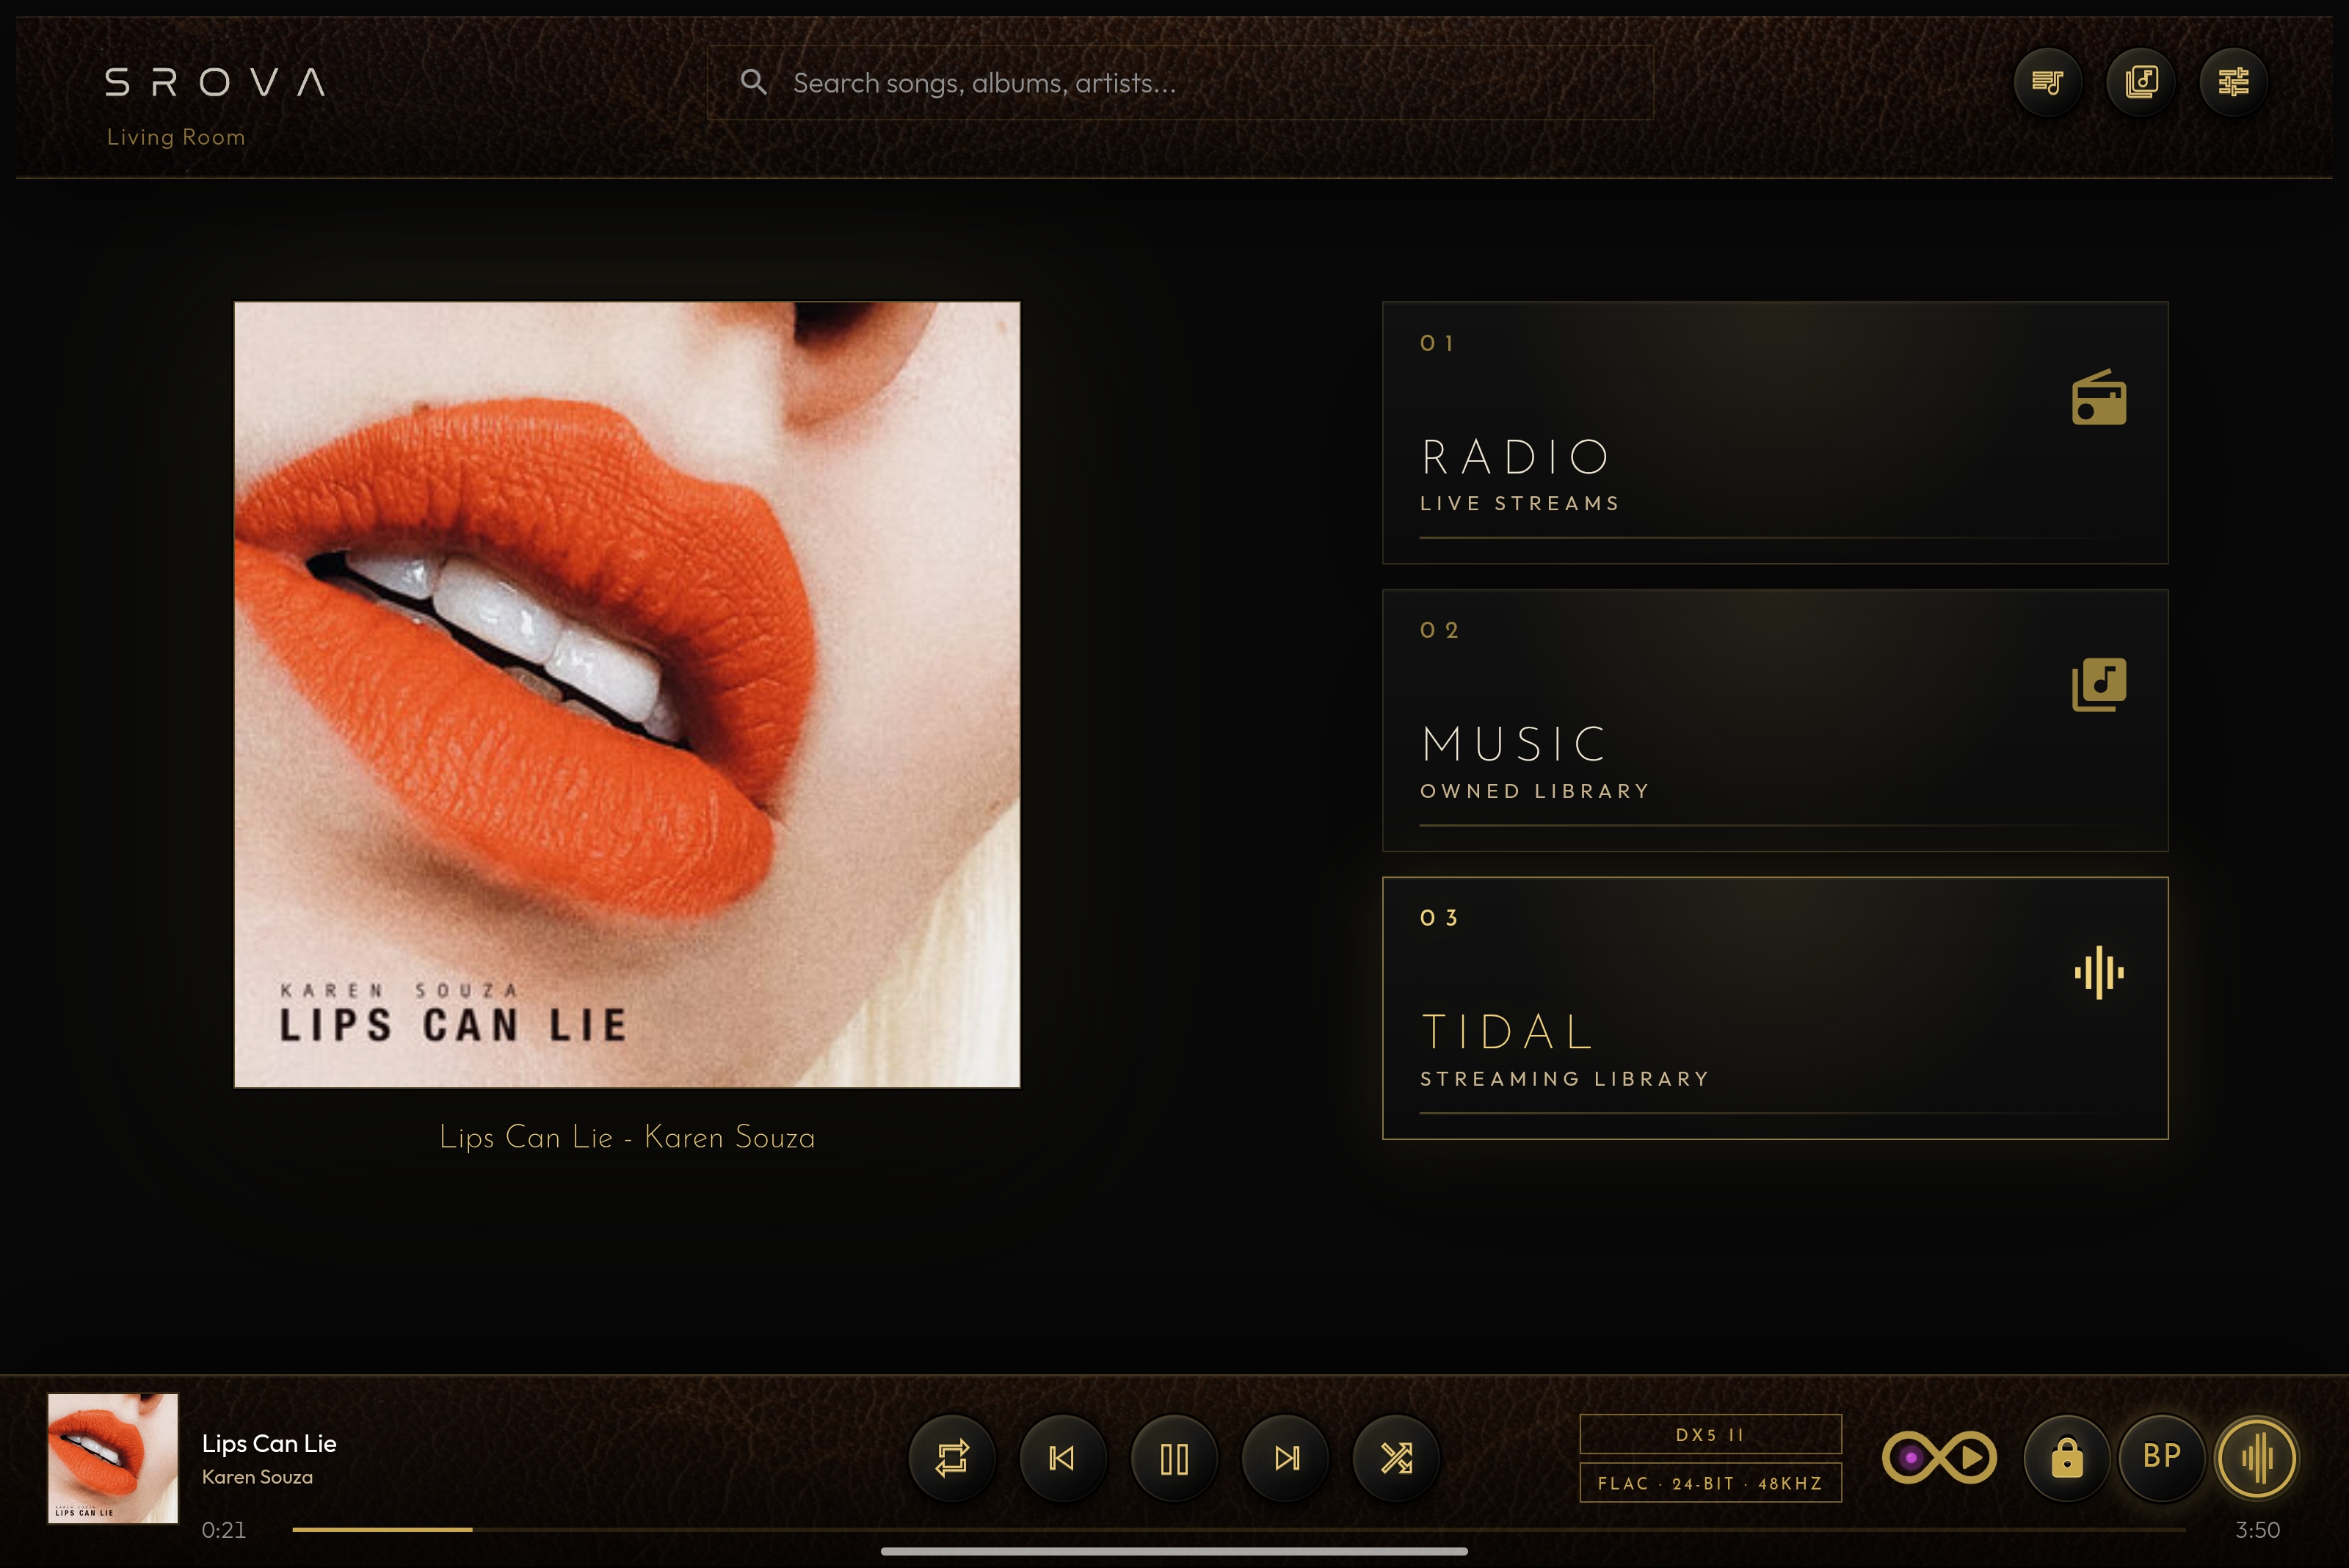Focus the search songs, albums, artists field

click(1180, 83)
